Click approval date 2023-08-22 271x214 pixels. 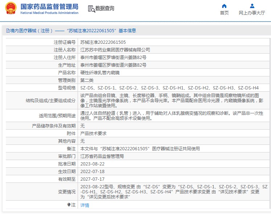coord(92,164)
